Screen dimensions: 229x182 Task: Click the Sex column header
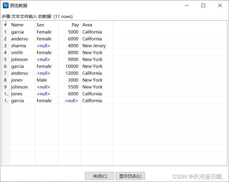[46, 25]
